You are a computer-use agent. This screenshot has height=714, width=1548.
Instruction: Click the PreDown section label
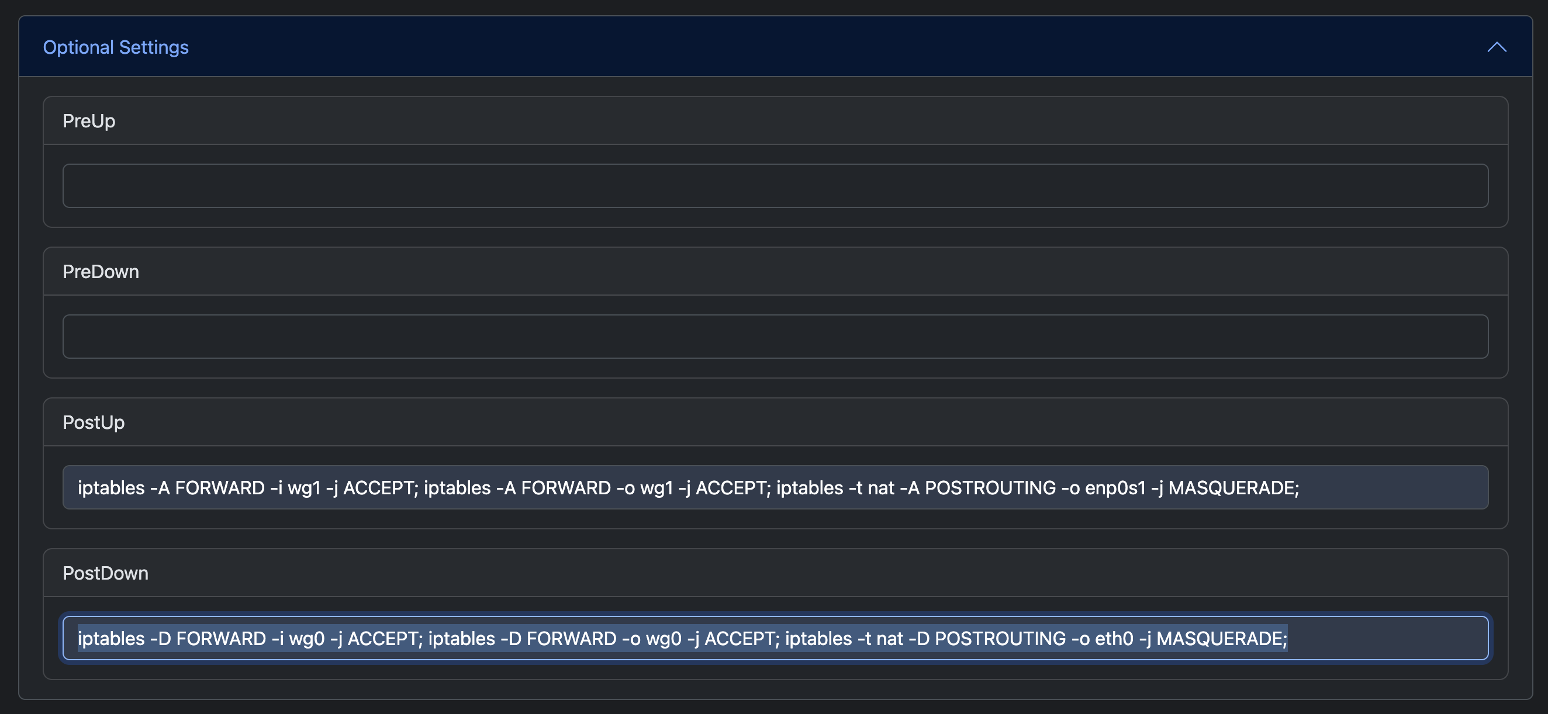pos(101,271)
